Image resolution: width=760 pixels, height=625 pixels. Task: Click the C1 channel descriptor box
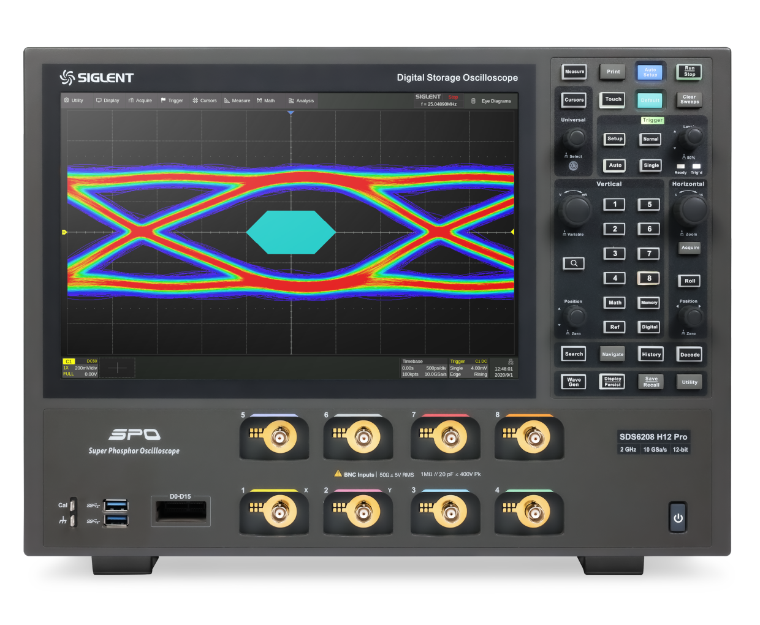(x=80, y=367)
